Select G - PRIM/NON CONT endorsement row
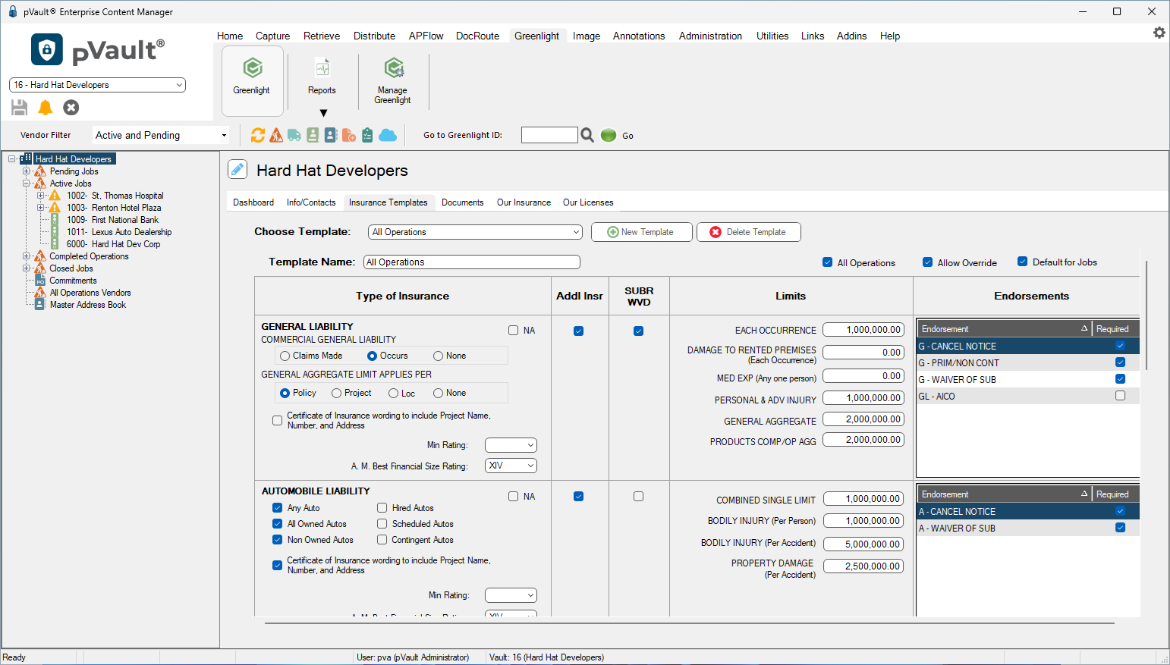The height and width of the screenshot is (665, 1170). 1028,363
